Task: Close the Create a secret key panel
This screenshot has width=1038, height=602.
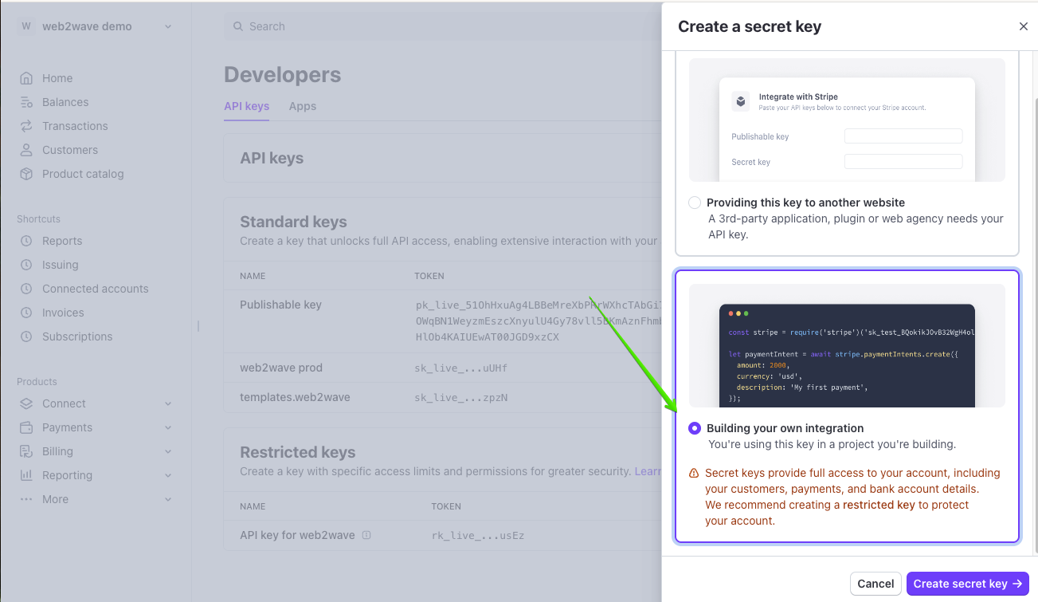Action: pyautogui.click(x=1024, y=26)
